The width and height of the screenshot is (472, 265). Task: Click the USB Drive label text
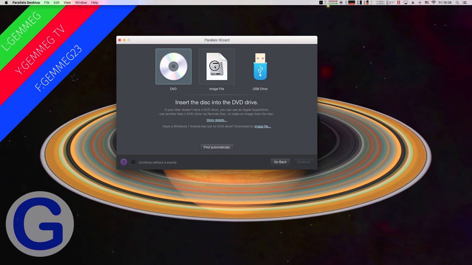point(260,89)
